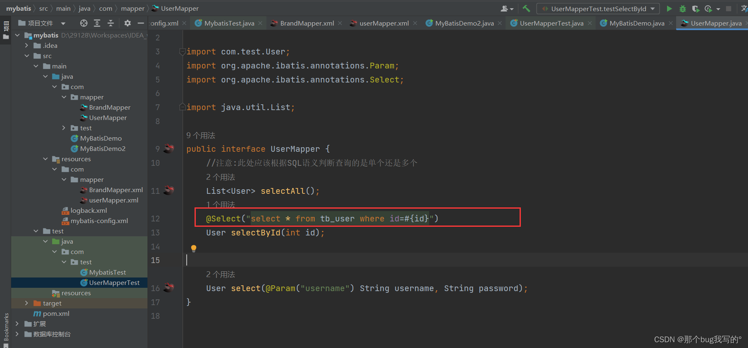Close the UserMapperTest.java tab

(x=590, y=23)
